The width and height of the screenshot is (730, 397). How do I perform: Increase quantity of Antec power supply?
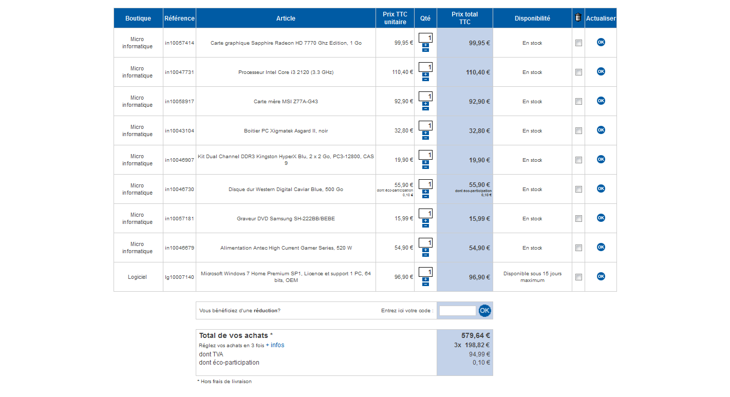(425, 250)
